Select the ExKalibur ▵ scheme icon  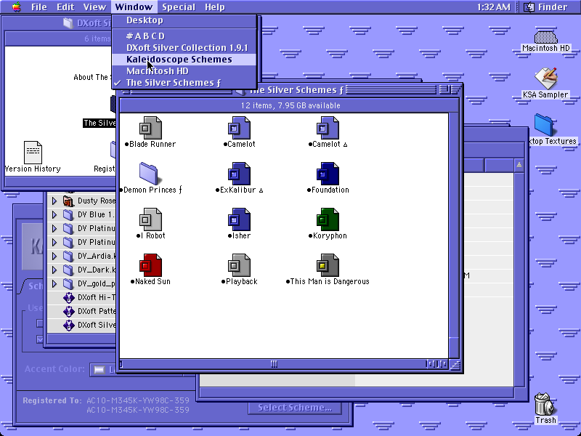tap(239, 173)
